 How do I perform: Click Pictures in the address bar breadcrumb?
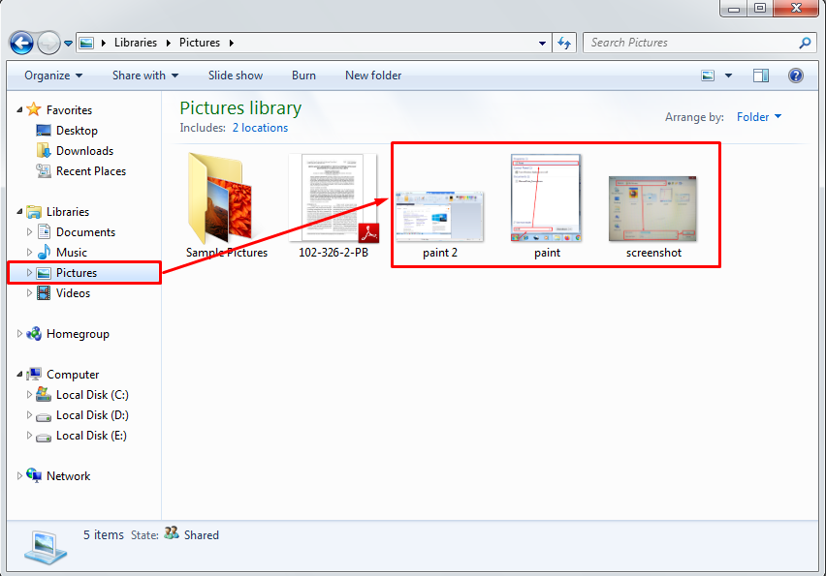tap(200, 43)
